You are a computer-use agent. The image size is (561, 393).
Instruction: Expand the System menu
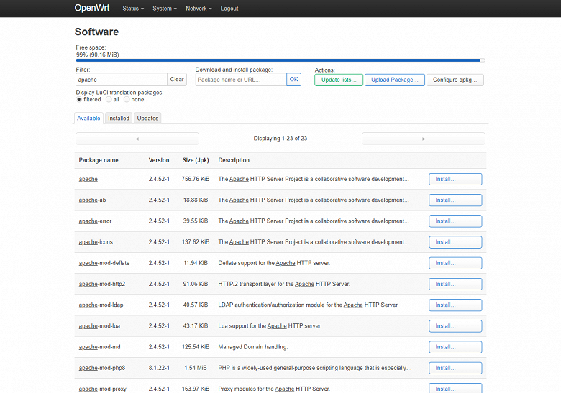(165, 9)
